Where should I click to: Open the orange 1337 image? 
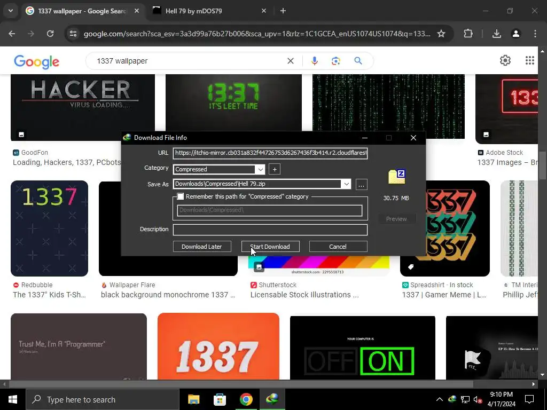click(x=218, y=346)
